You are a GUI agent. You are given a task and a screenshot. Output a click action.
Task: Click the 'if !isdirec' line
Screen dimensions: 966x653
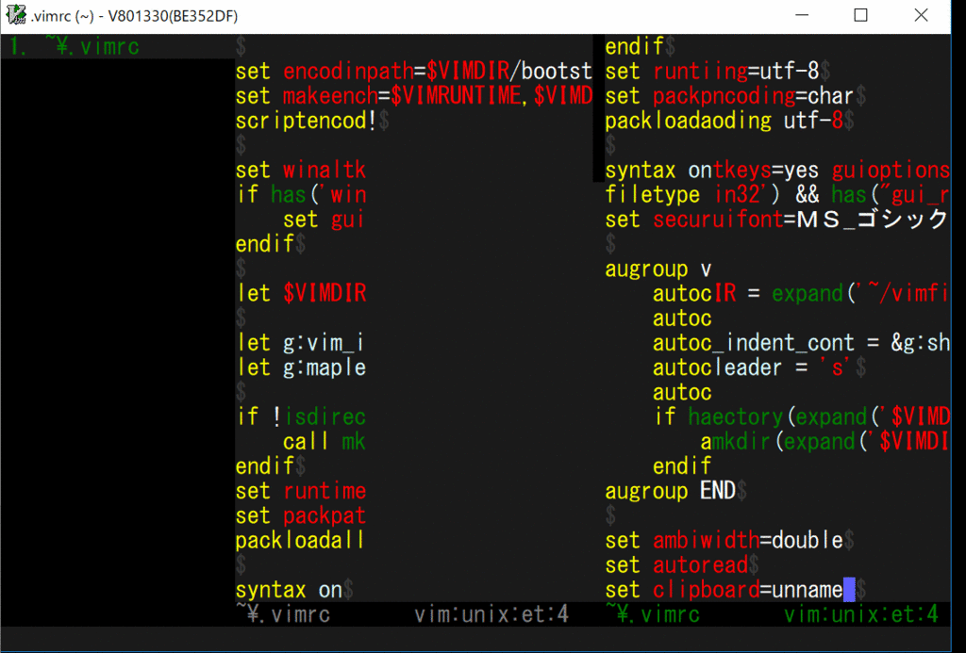point(301,416)
